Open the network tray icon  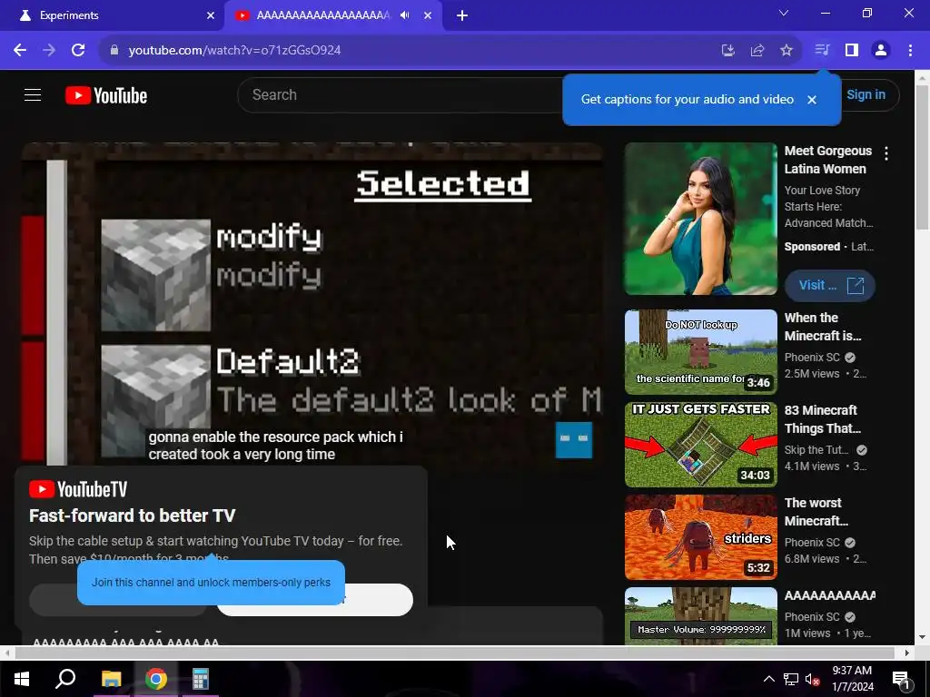coord(791,679)
